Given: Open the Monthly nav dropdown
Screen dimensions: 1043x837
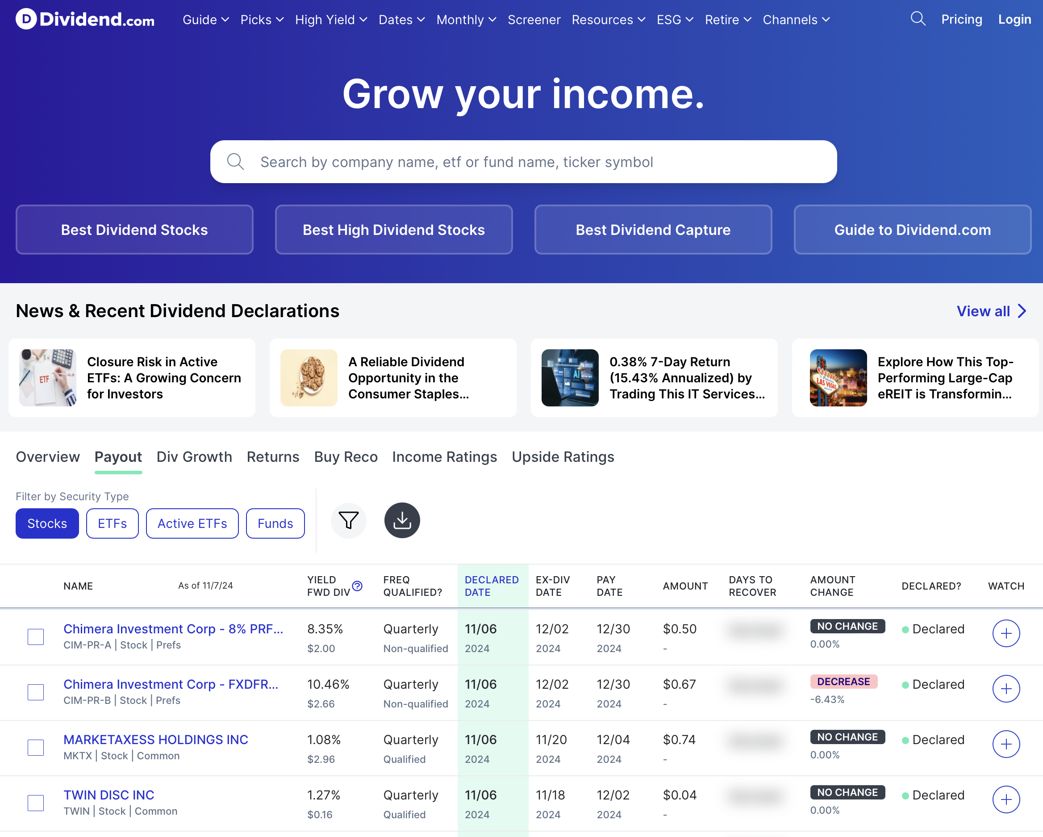Looking at the screenshot, I should [466, 20].
